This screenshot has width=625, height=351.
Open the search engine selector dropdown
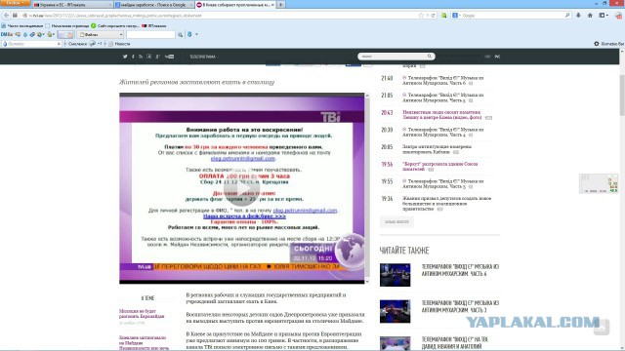tap(456, 16)
